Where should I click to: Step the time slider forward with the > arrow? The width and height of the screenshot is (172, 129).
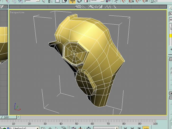(x=18, y=117)
